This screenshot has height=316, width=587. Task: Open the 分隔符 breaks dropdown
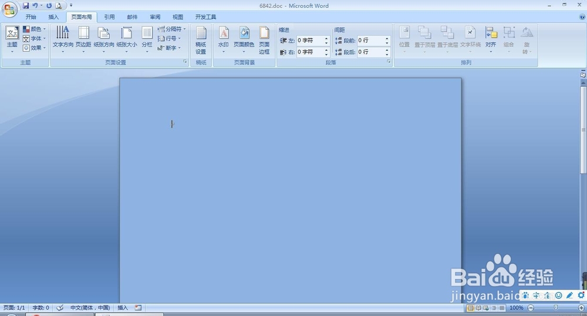click(171, 29)
